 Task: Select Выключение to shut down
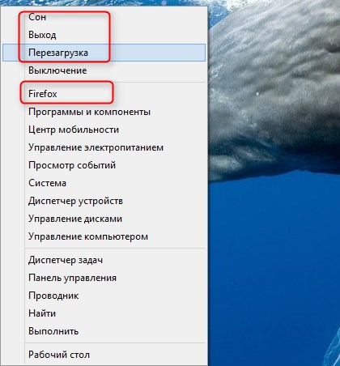[x=104, y=70]
